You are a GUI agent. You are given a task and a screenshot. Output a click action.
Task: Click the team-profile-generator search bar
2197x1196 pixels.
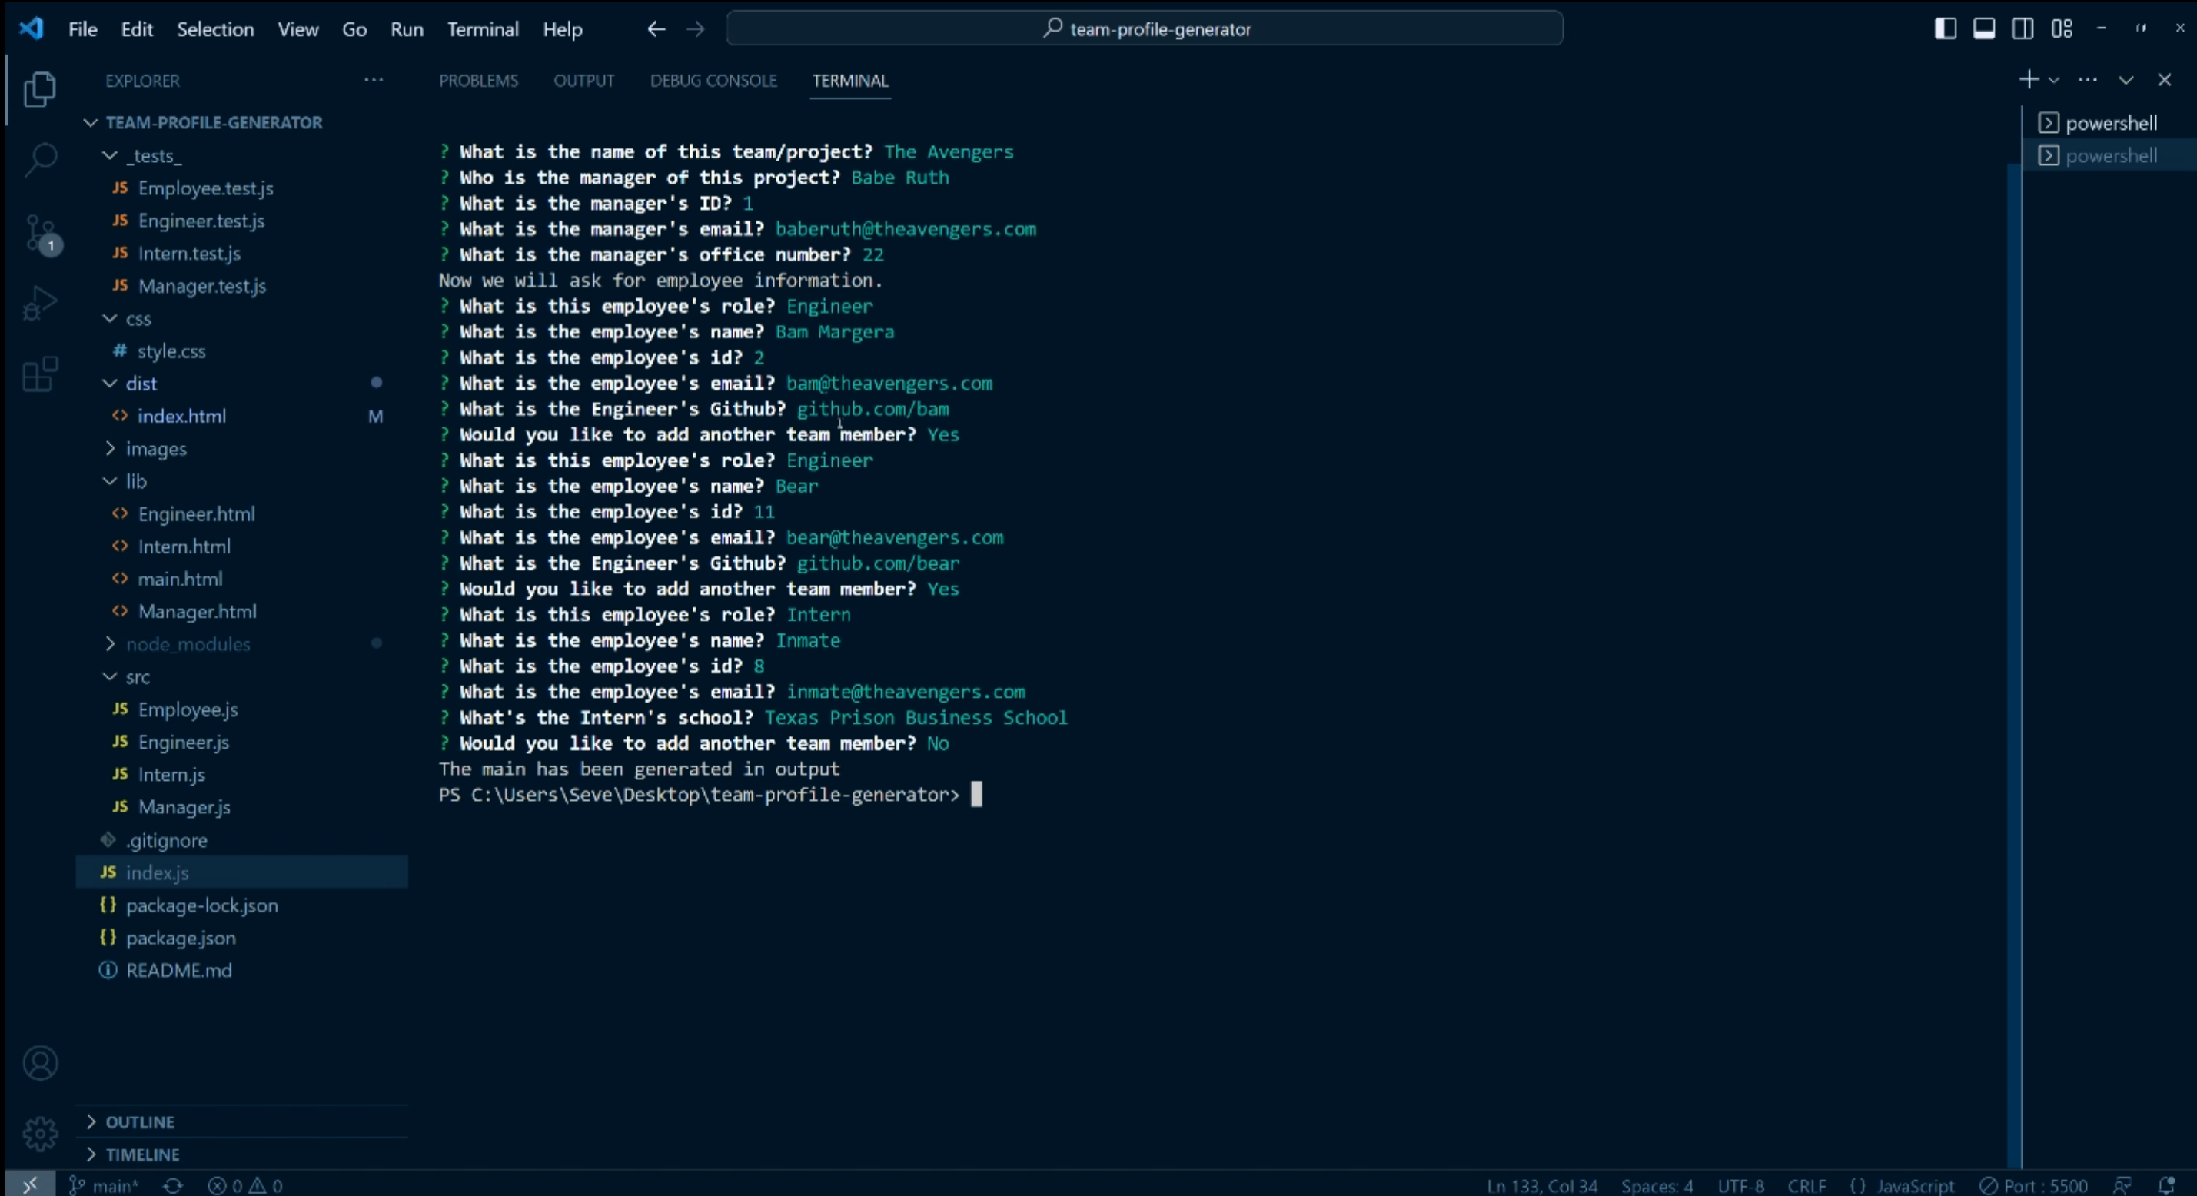click(1146, 28)
